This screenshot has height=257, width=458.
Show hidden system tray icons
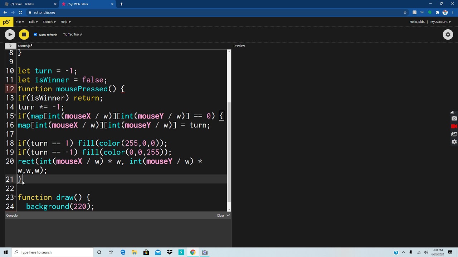click(403, 252)
